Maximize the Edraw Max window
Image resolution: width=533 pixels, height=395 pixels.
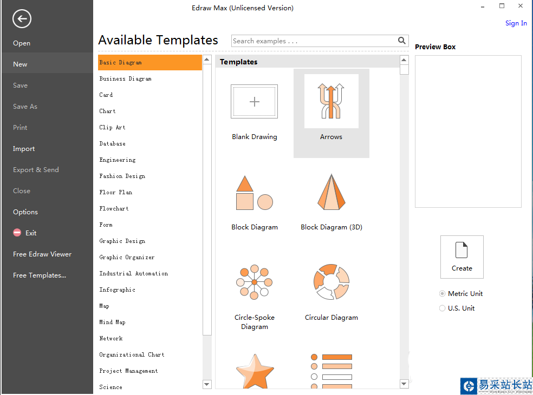502,6
